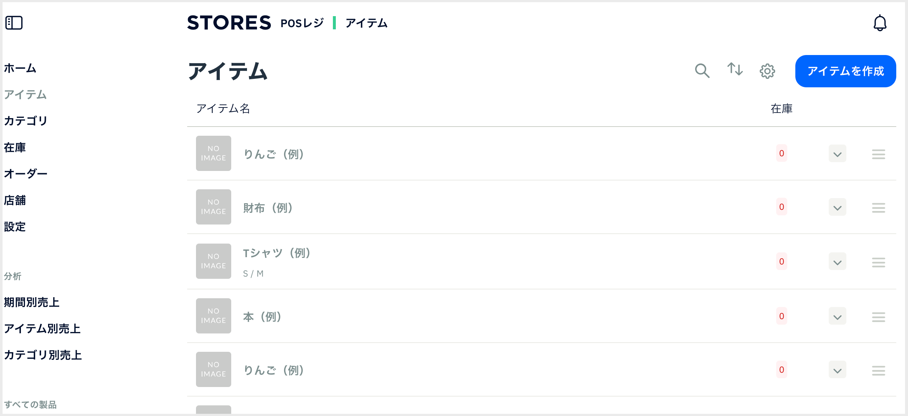The width and height of the screenshot is (908, 416).
Task: Open item settings via the gear icon
Action: 767,71
